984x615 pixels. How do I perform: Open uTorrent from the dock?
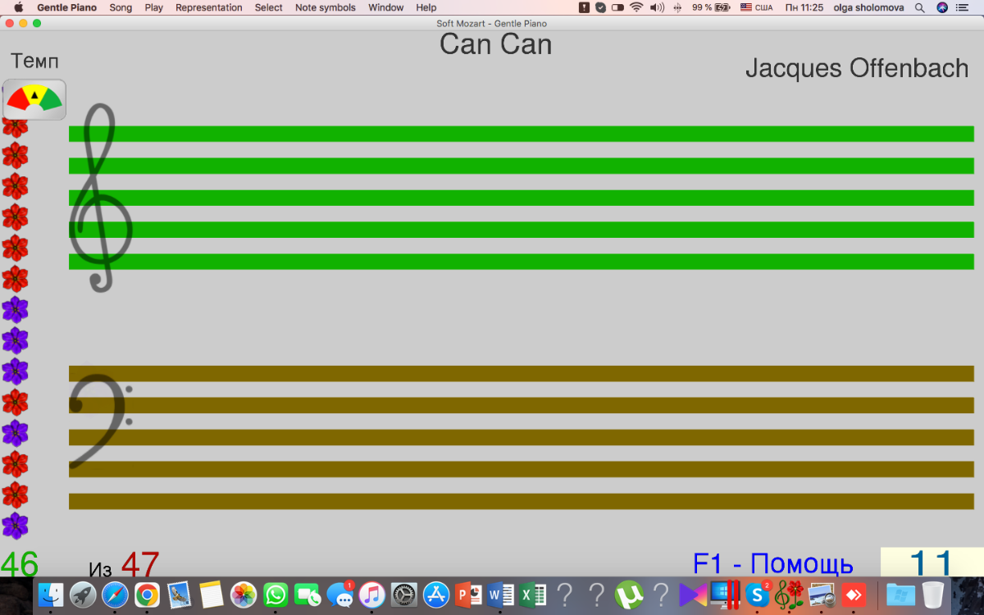[x=629, y=594]
